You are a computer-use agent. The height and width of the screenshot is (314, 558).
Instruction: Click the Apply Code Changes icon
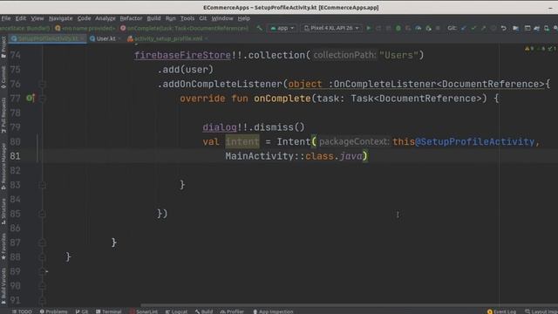click(x=388, y=28)
